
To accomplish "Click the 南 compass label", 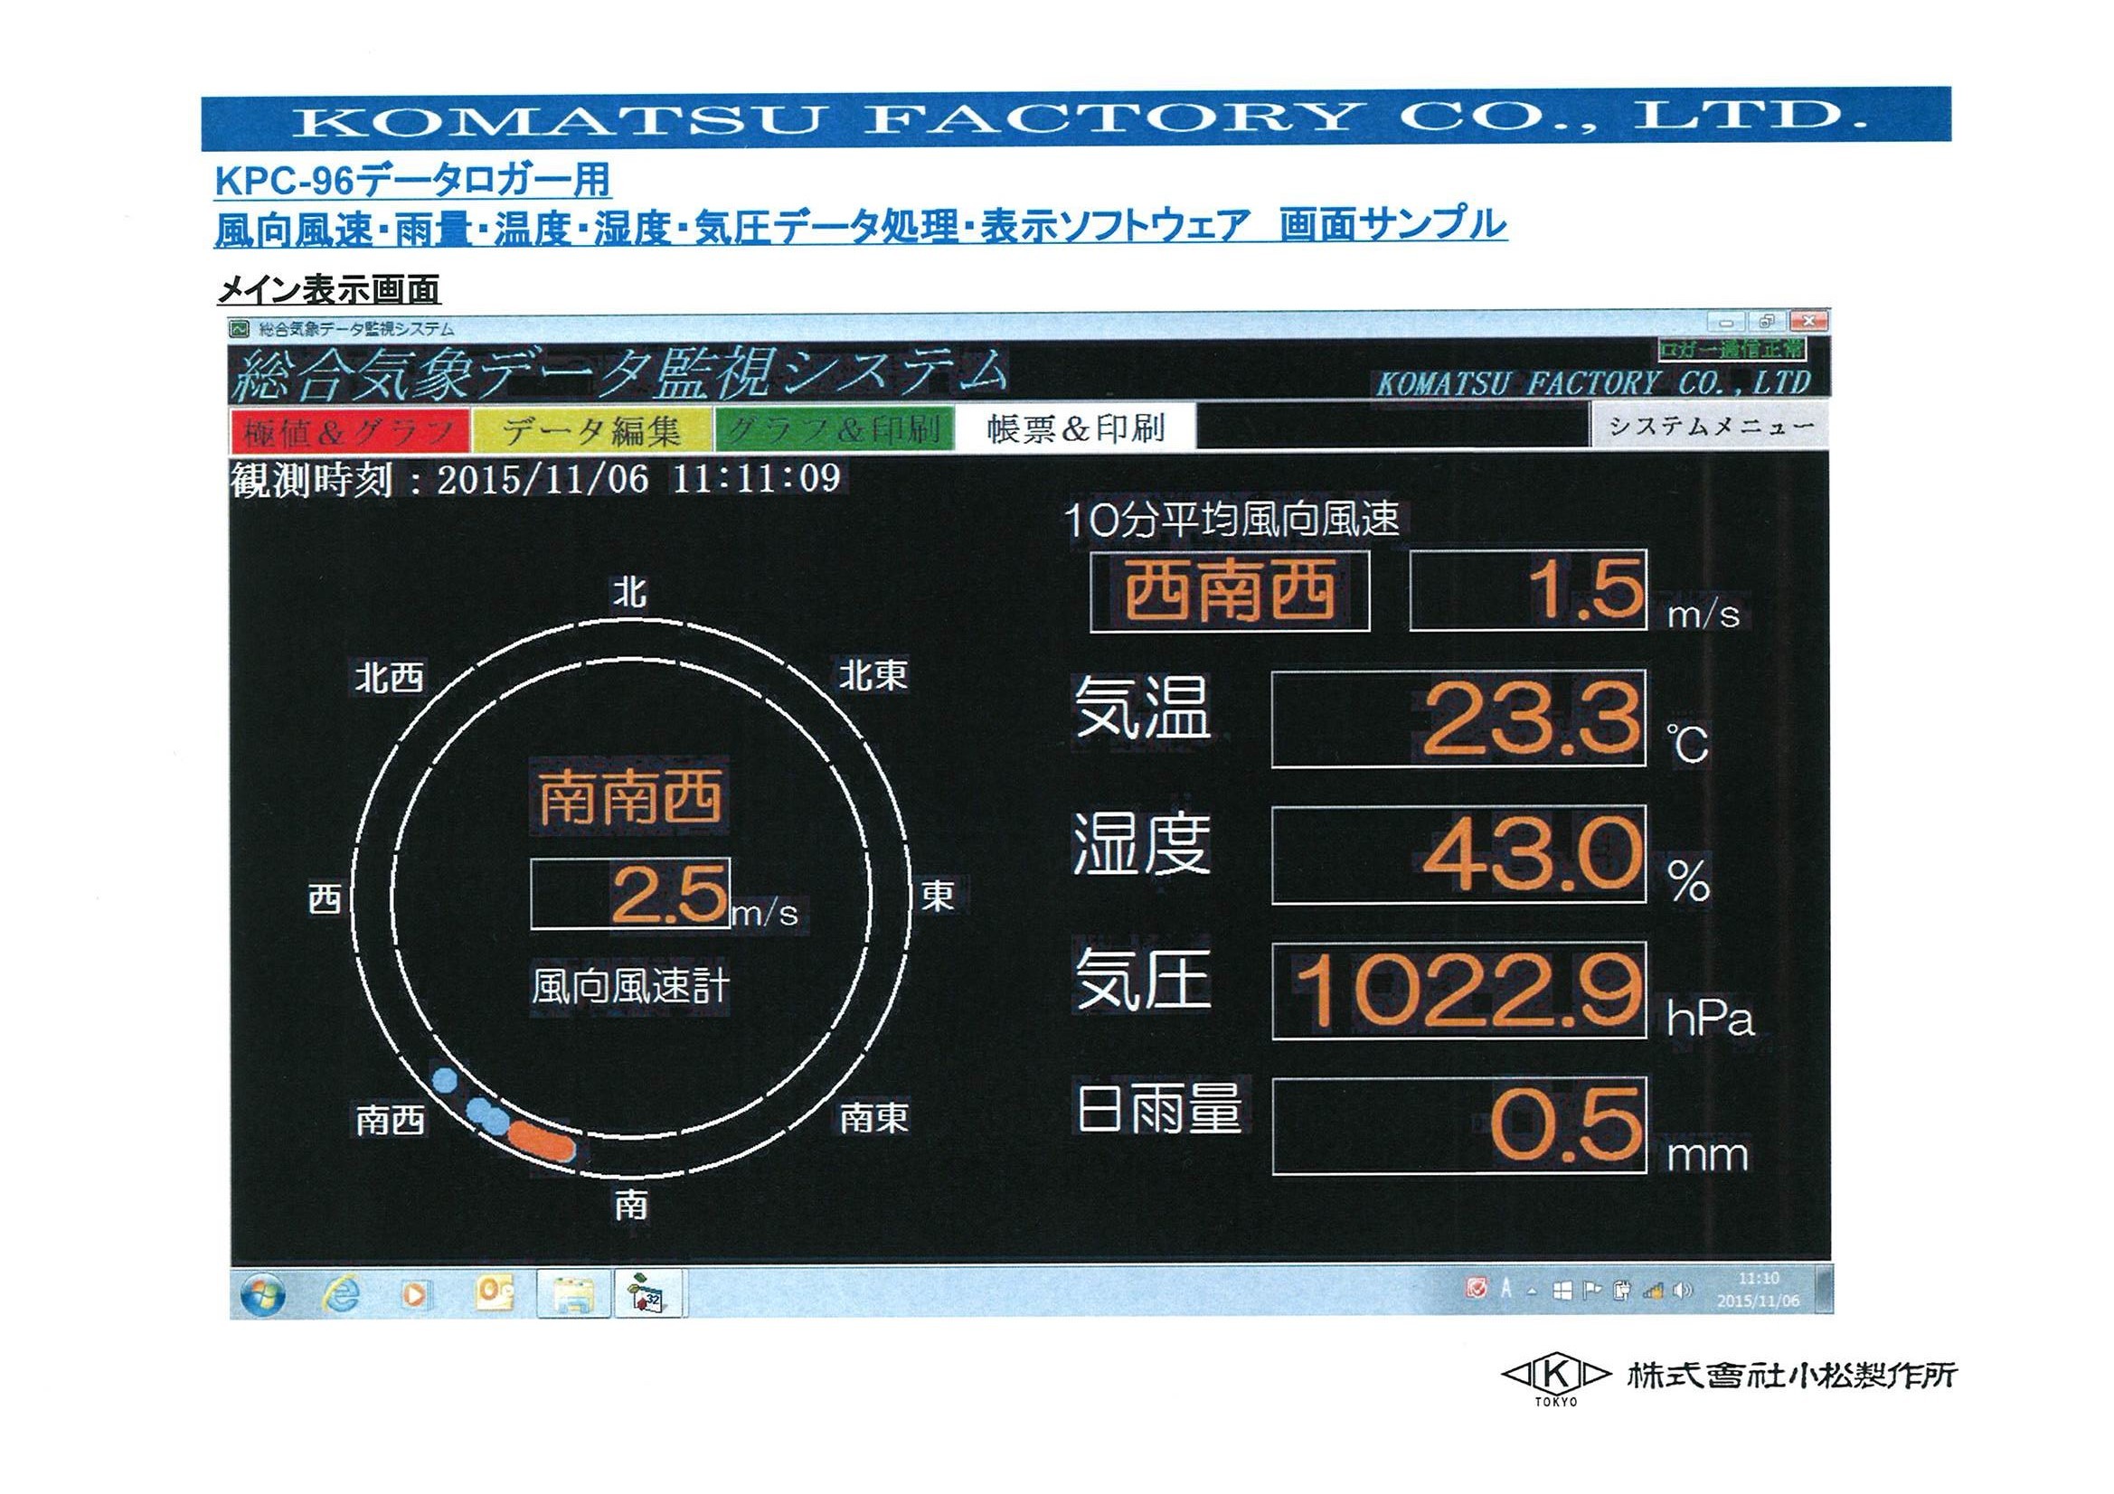I will pos(631,1203).
